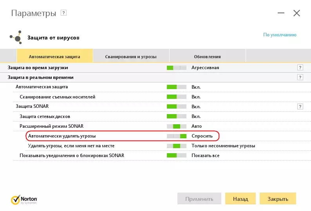Click the Сканирование съемных носителей label
This screenshot has width=311, height=211.
(57, 97)
